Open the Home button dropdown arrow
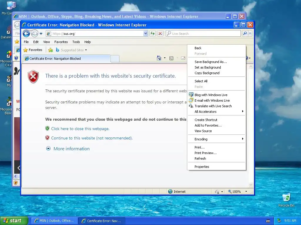 165,58
